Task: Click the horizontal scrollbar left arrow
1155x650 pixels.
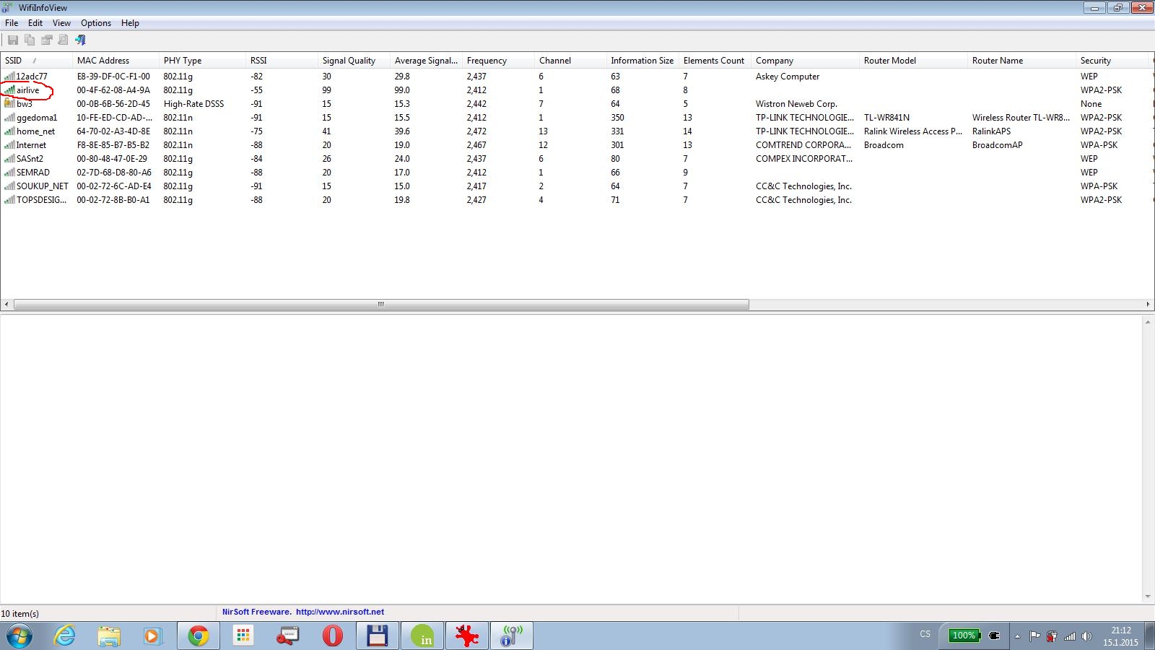Action: [6, 304]
